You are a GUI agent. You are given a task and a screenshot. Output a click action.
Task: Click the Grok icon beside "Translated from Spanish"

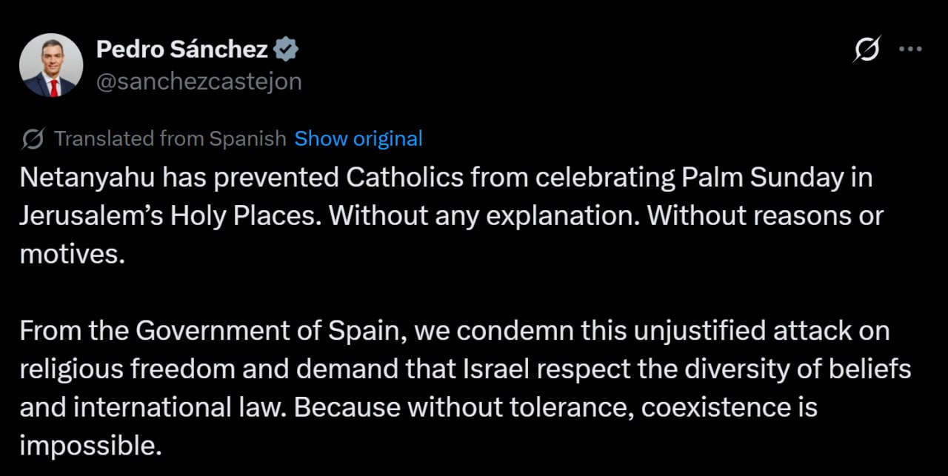tap(32, 138)
